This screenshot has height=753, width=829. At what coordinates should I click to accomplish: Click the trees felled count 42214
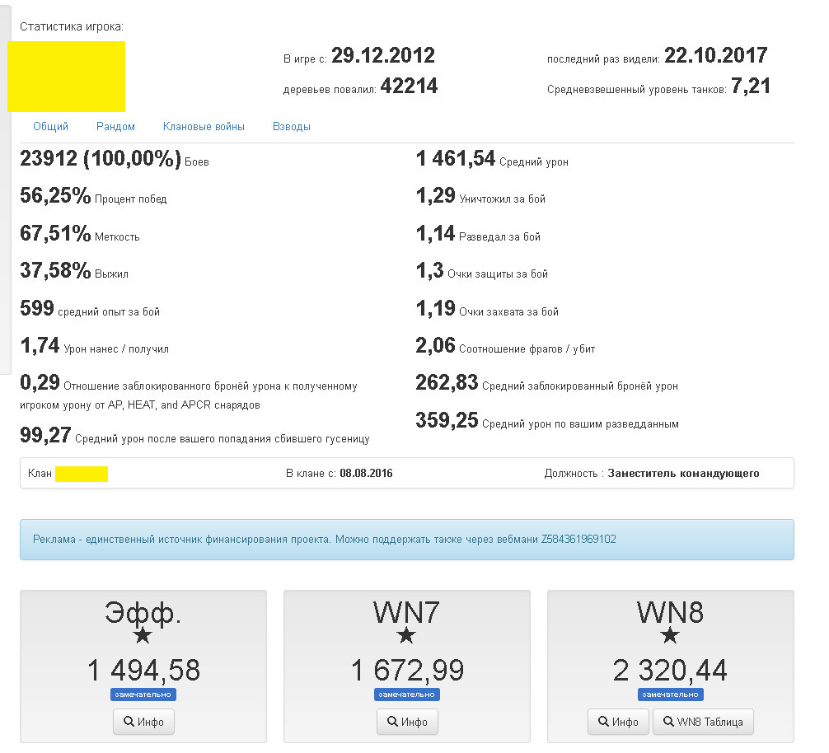(x=409, y=87)
